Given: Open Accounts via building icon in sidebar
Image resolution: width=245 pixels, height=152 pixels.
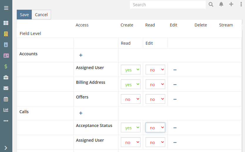Looking at the screenshot, I should coord(6,34).
